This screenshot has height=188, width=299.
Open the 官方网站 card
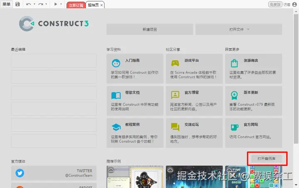pos(253,133)
